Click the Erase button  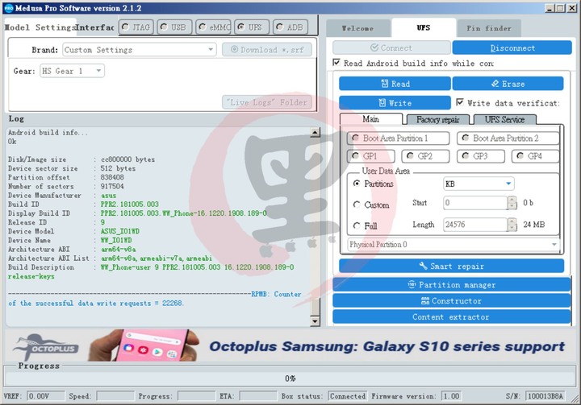(508, 84)
